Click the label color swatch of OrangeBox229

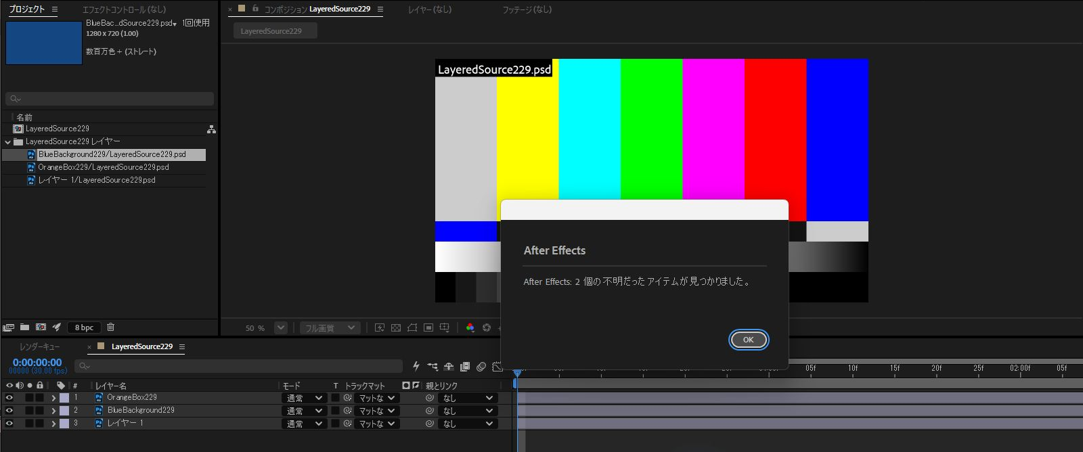tap(64, 398)
